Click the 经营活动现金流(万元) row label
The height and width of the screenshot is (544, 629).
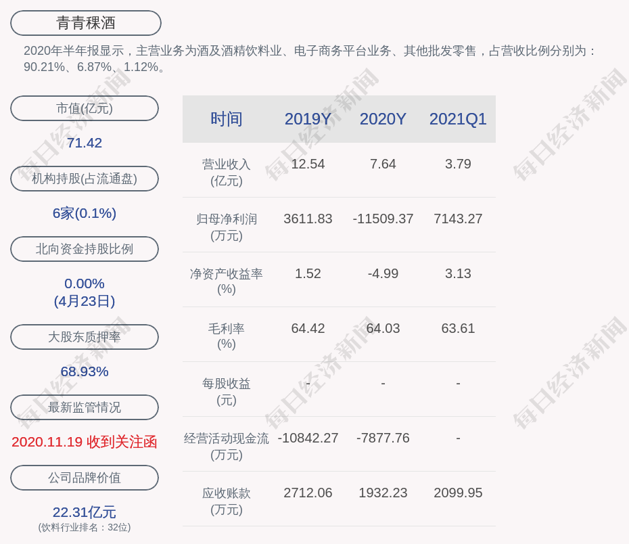227,447
